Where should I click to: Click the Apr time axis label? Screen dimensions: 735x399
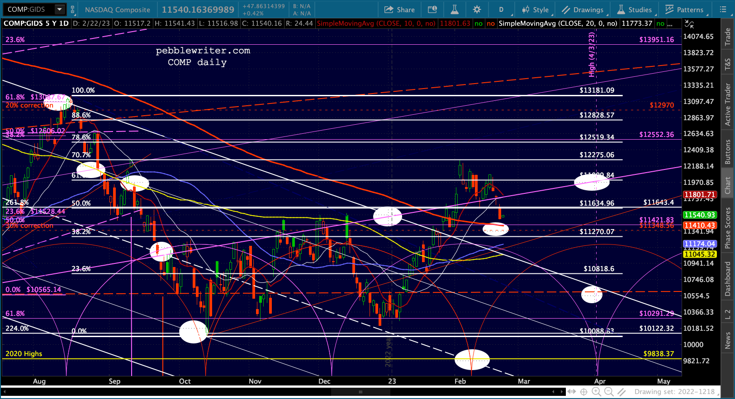pyautogui.click(x=600, y=381)
